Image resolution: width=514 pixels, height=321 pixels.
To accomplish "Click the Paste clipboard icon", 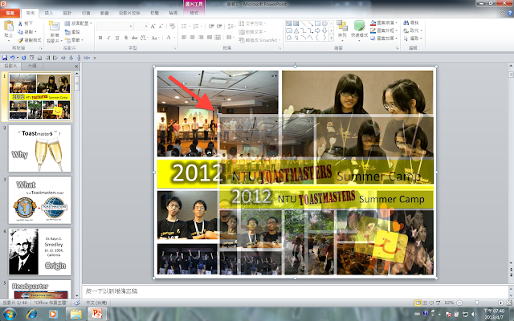I will pyautogui.click(x=9, y=26).
